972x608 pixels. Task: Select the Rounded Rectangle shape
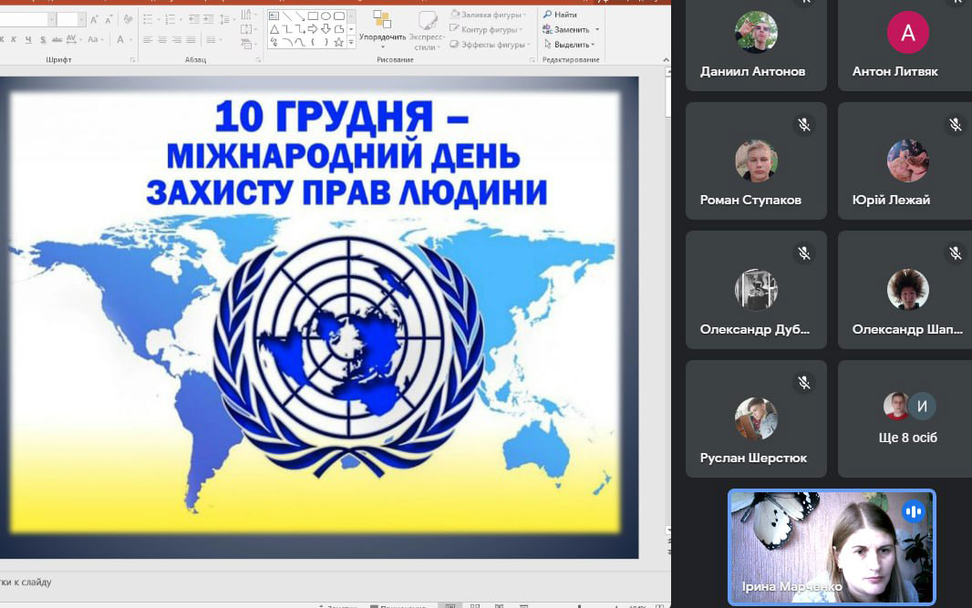click(x=339, y=16)
